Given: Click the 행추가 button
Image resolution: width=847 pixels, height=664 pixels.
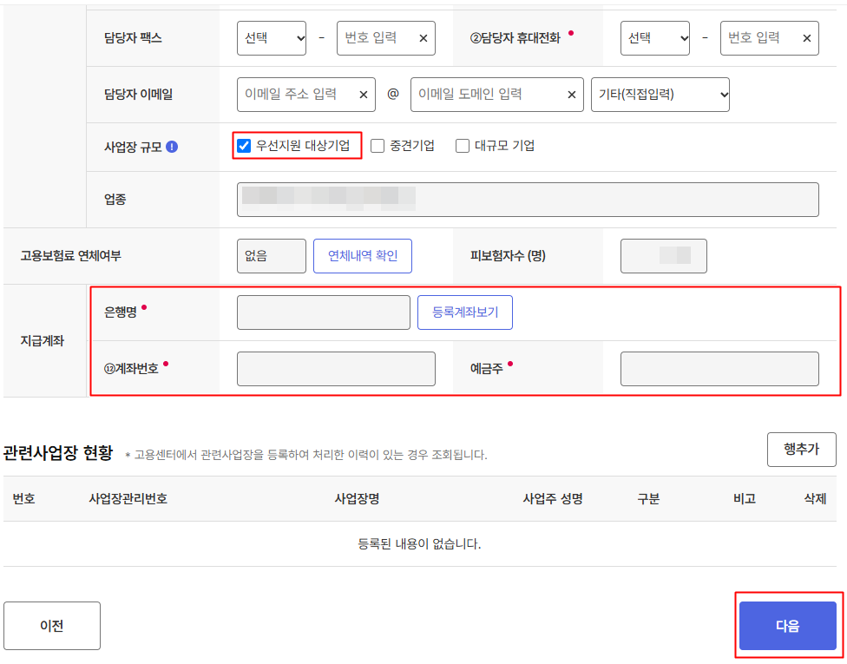Looking at the screenshot, I should tap(802, 449).
